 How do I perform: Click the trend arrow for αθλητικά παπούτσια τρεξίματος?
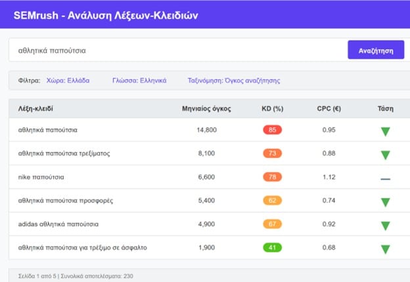385,155
